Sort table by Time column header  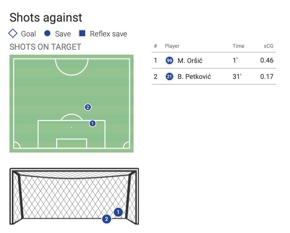[238, 46]
